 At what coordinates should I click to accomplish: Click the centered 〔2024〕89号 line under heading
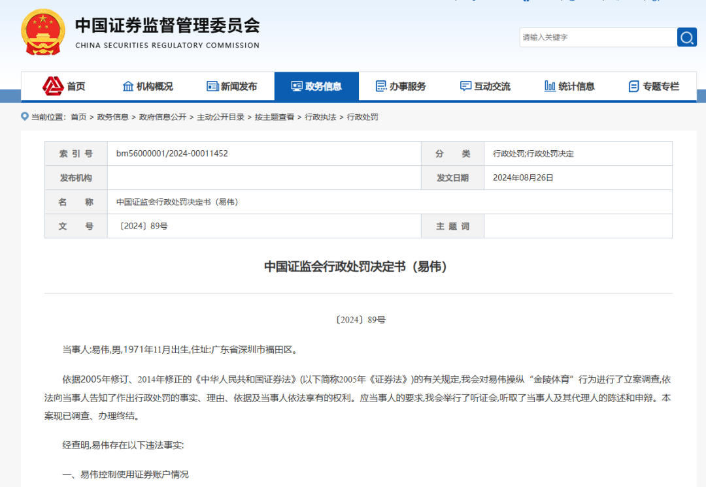tap(360, 320)
